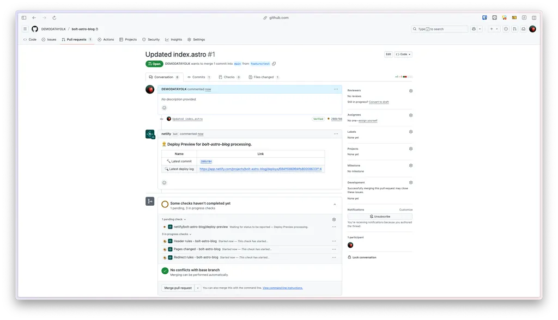Open the issues icon in header
The height and width of the screenshot is (320, 558).
point(506,29)
